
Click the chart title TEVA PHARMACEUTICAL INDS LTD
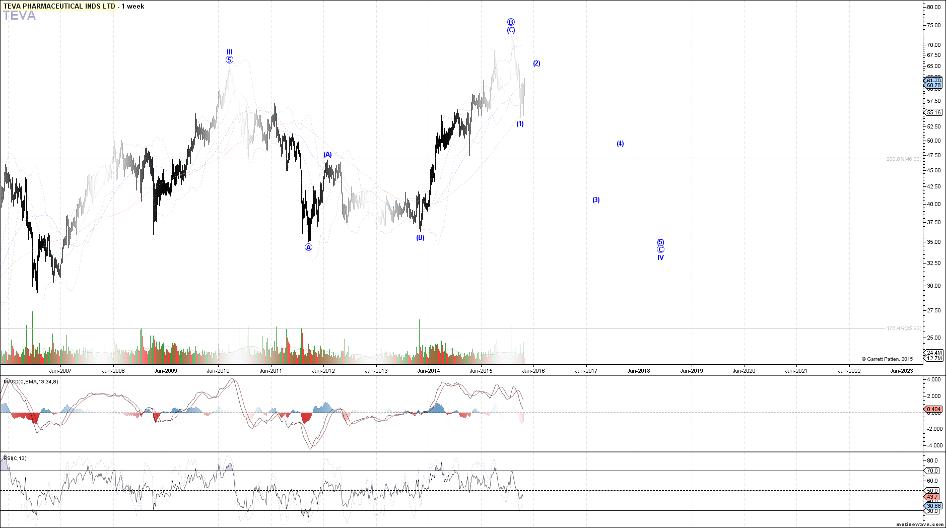point(59,6)
